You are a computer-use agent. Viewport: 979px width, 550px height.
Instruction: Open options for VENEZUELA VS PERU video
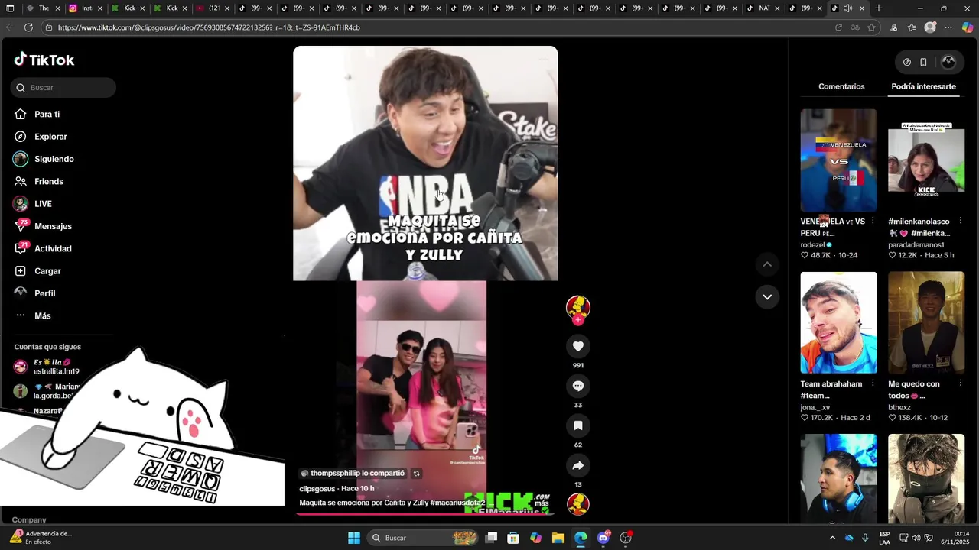click(873, 222)
